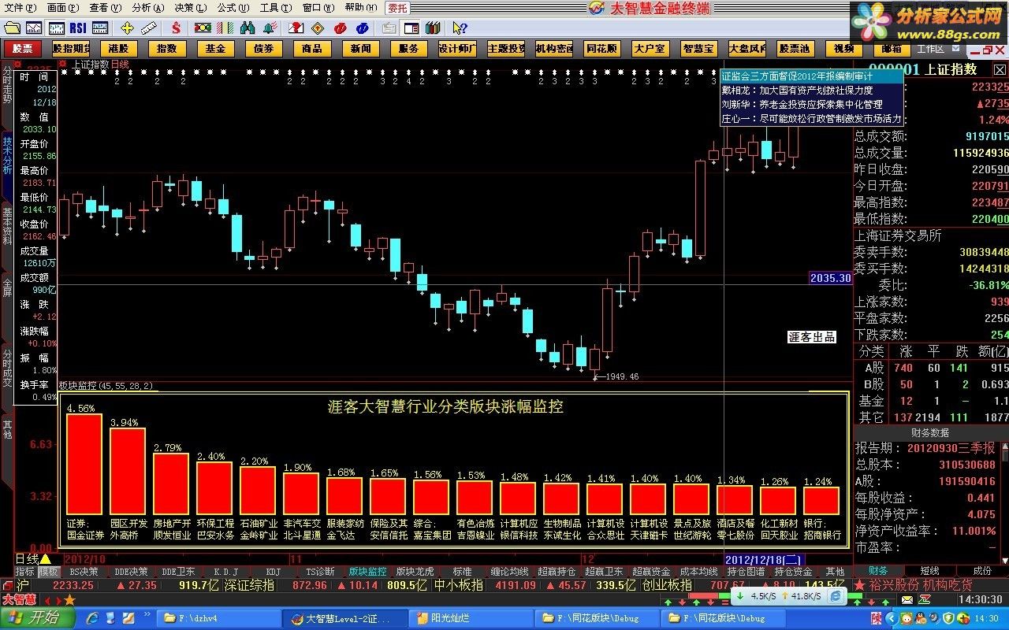
Task: Select the 基本资料 side tab
Action: coord(7,227)
